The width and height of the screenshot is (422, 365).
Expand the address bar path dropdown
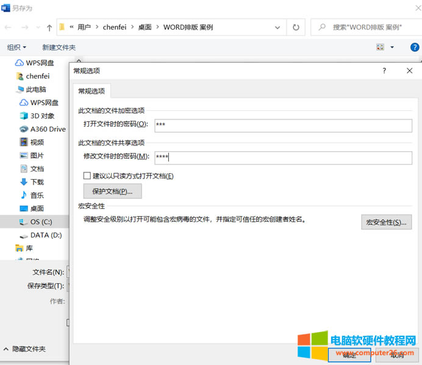click(x=277, y=27)
